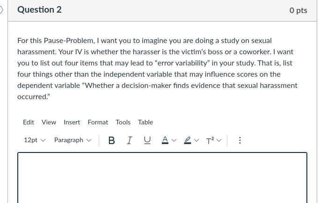Click the words “error variability” in the prompt

[x=182, y=63]
